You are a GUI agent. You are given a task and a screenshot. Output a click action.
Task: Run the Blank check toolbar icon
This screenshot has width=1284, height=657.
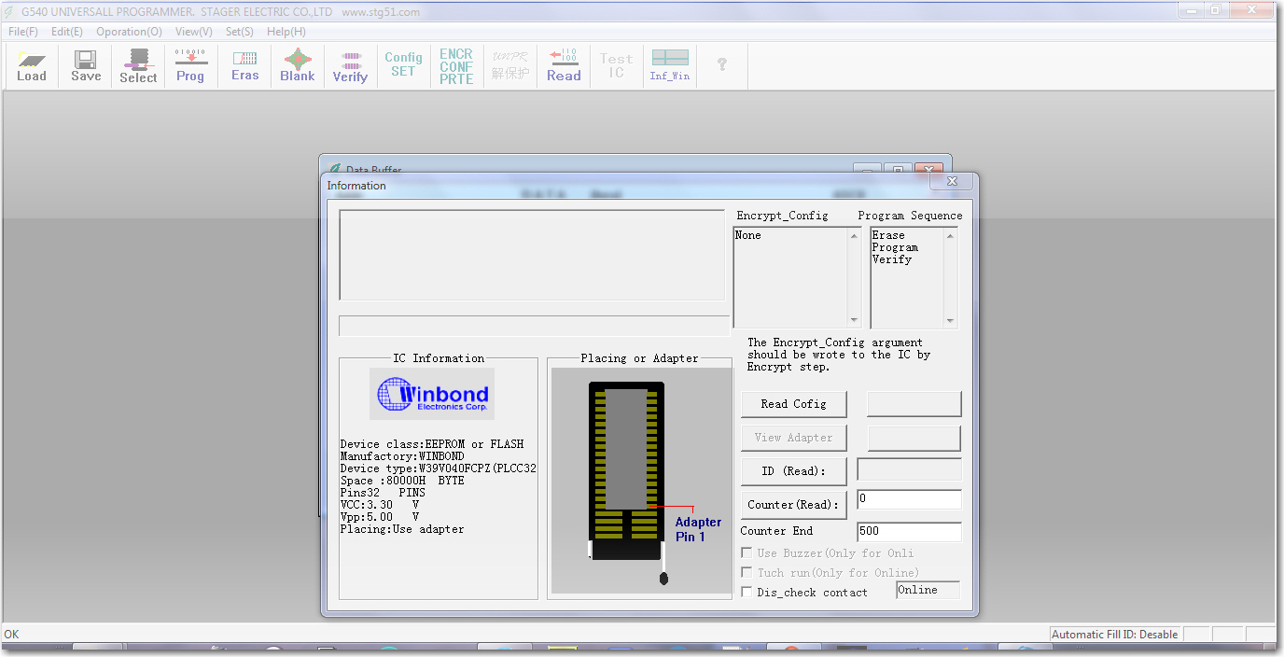(x=298, y=66)
